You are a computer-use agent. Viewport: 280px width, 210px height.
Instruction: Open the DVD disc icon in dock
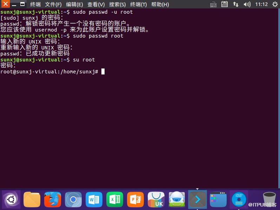point(239,199)
